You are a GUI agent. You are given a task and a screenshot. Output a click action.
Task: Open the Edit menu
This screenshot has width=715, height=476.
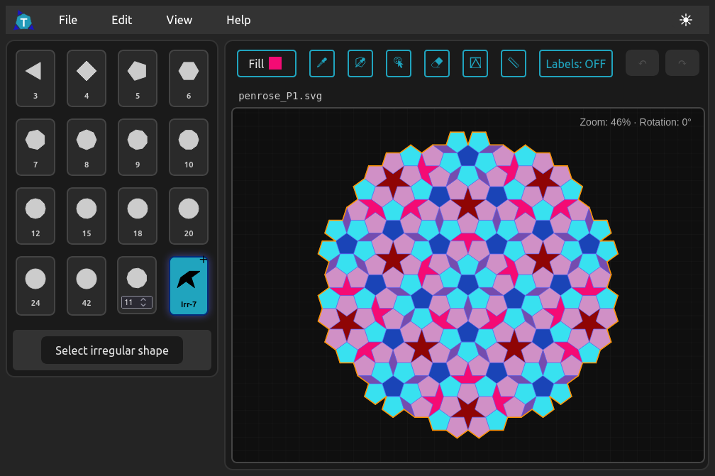point(121,20)
